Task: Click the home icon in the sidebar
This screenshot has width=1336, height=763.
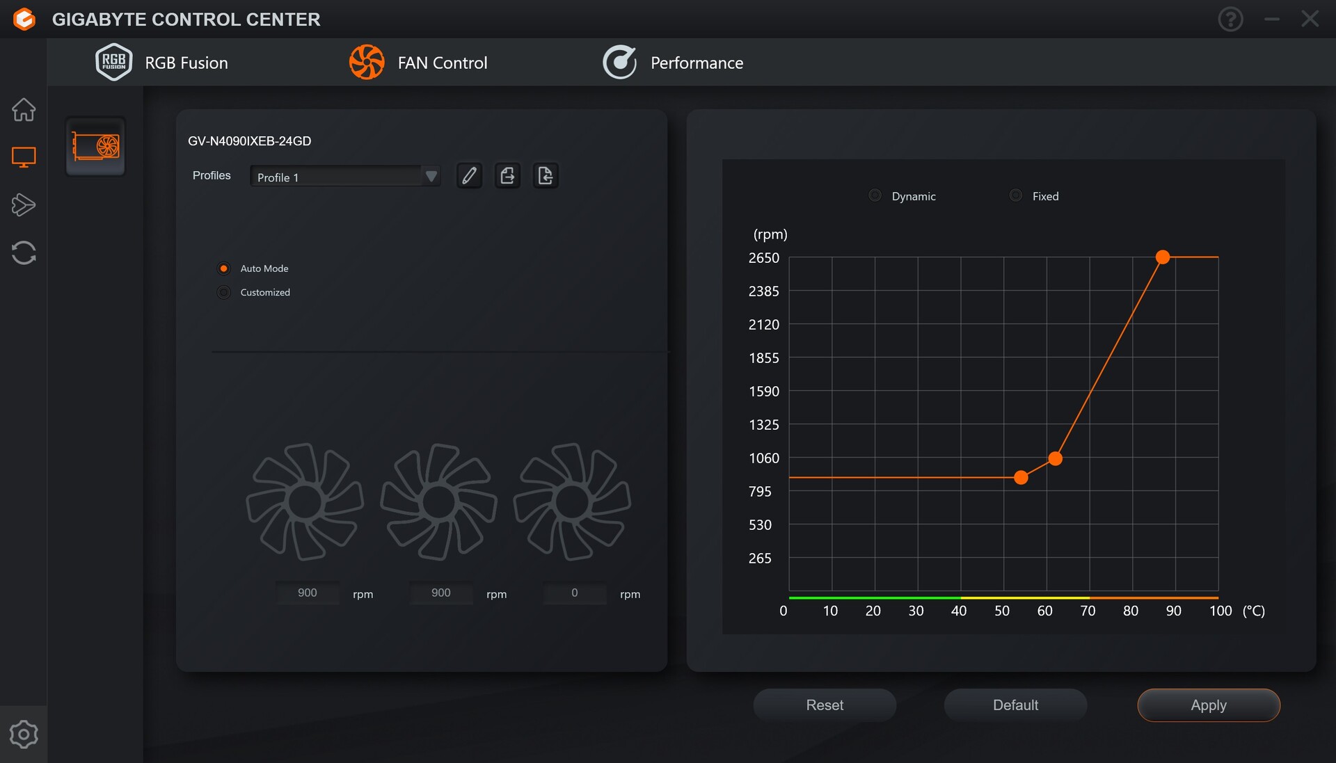Action: click(x=24, y=109)
